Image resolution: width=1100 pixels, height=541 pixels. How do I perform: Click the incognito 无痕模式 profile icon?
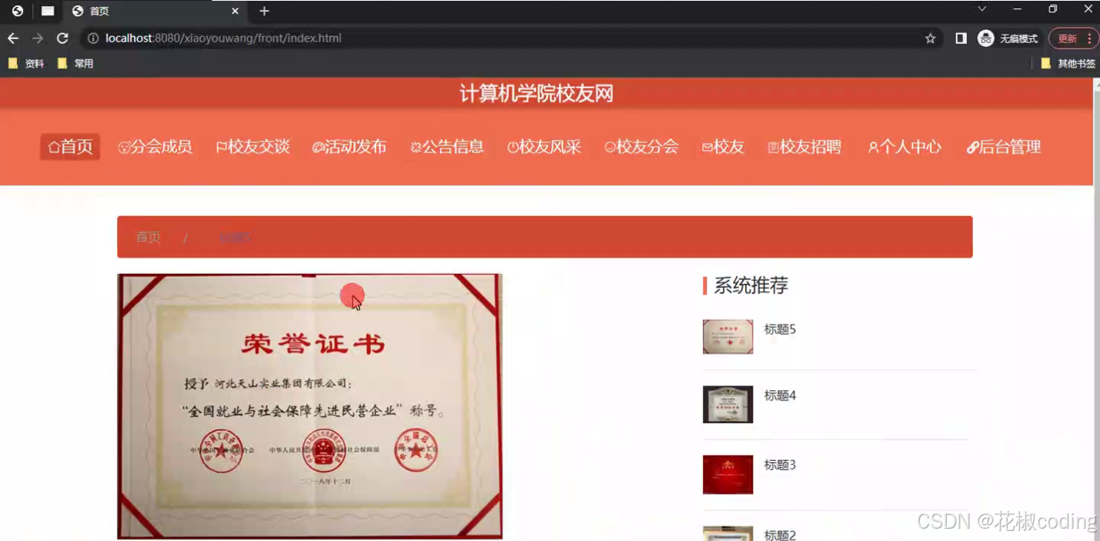click(985, 38)
